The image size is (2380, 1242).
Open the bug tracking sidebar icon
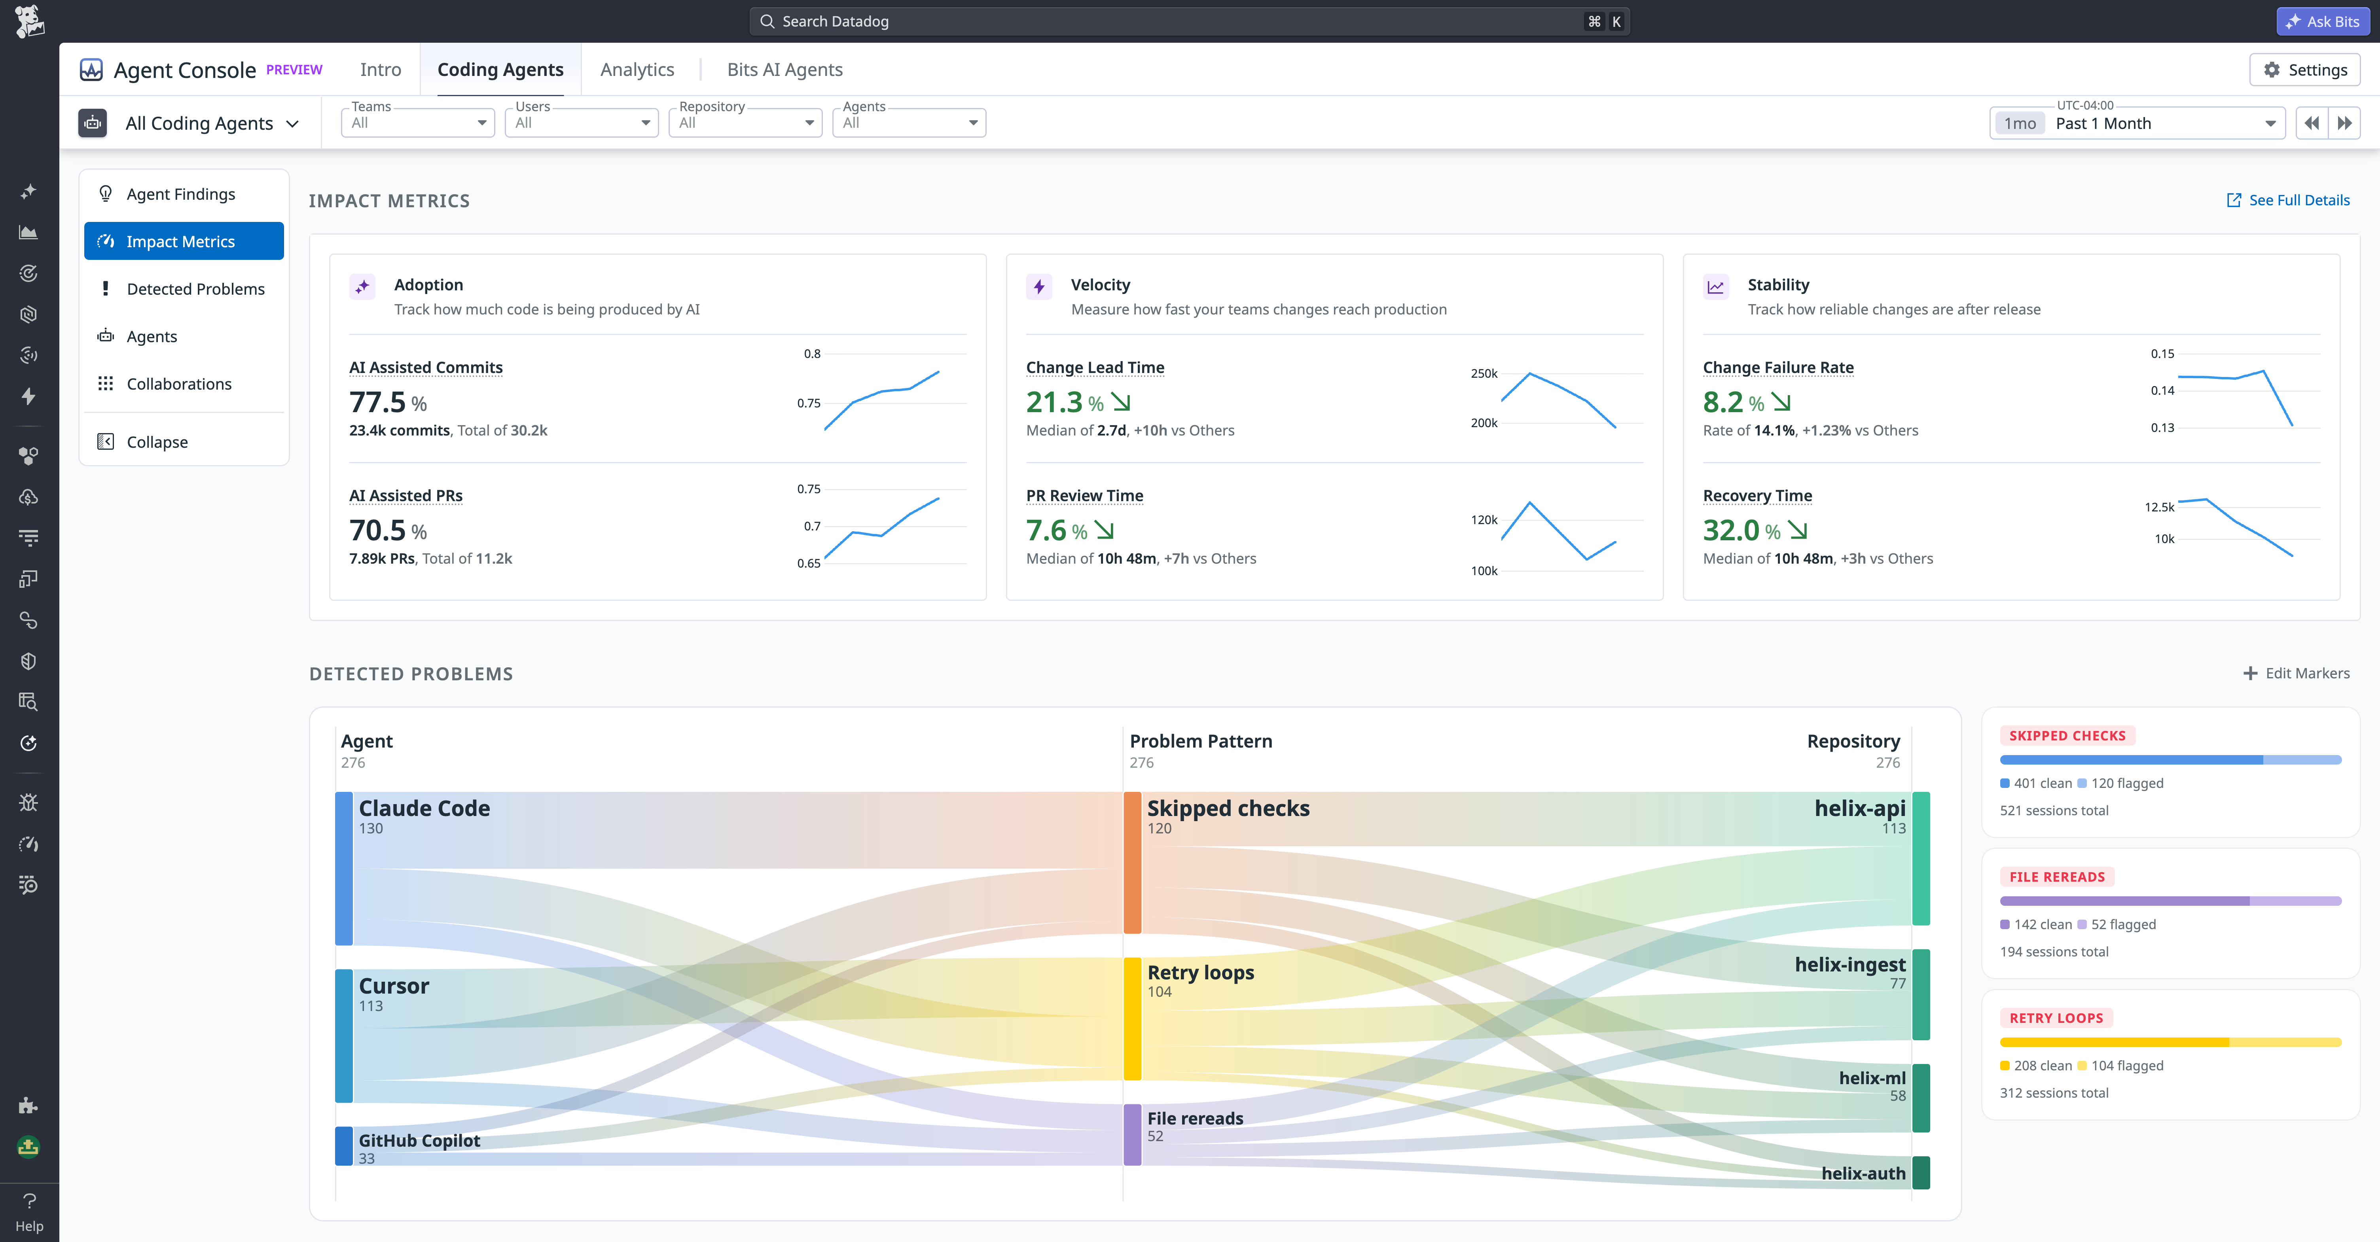tap(28, 803)
